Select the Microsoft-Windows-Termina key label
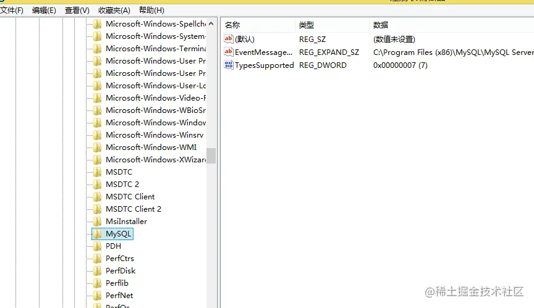This screenshot has width=534, height=308. click(x=156, y=49)
